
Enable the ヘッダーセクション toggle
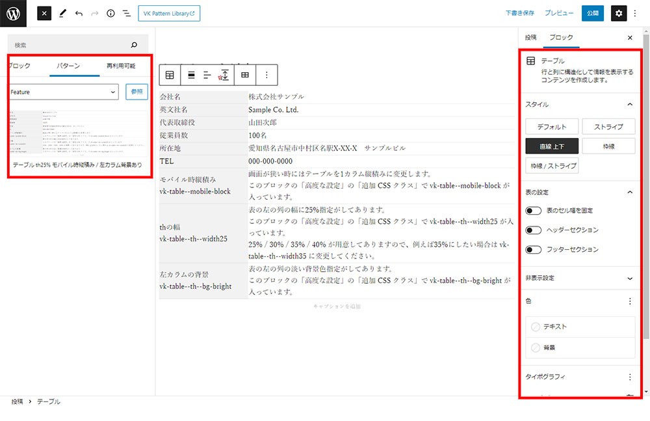(x=534, y=230)
